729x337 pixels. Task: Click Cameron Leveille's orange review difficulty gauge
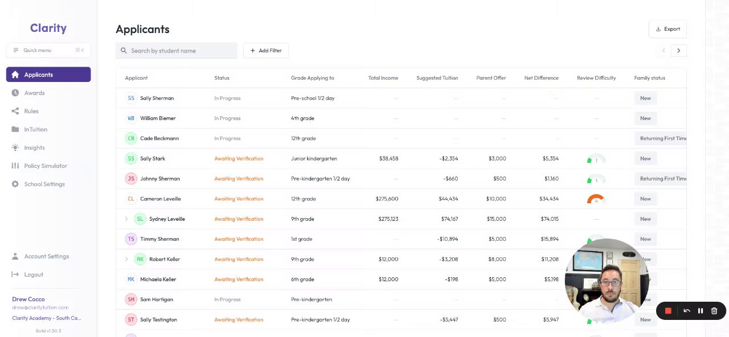coord(596,199)
